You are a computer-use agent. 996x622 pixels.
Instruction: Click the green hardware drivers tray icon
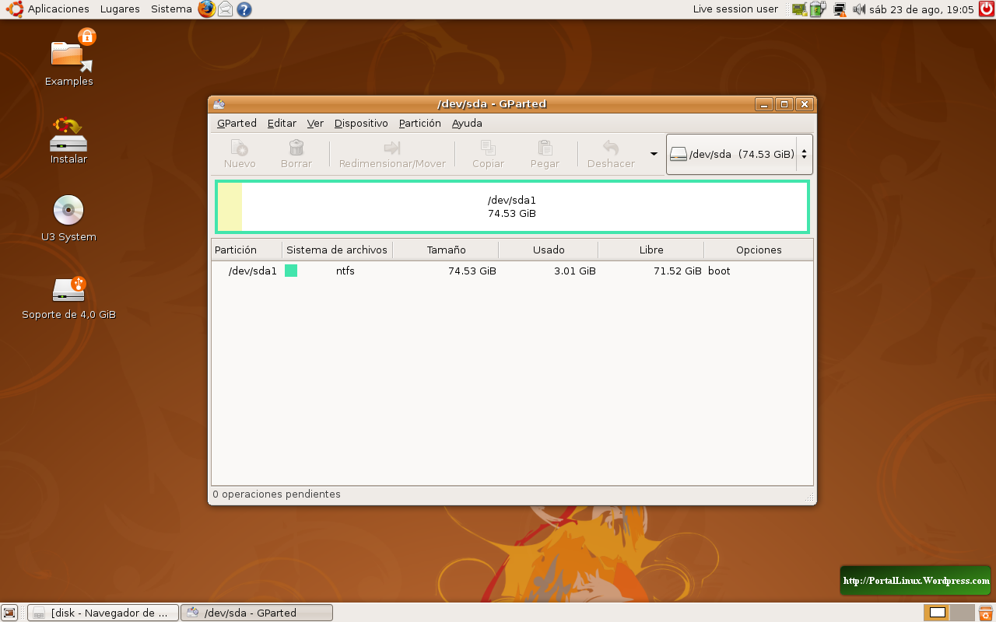coord(799,9)
